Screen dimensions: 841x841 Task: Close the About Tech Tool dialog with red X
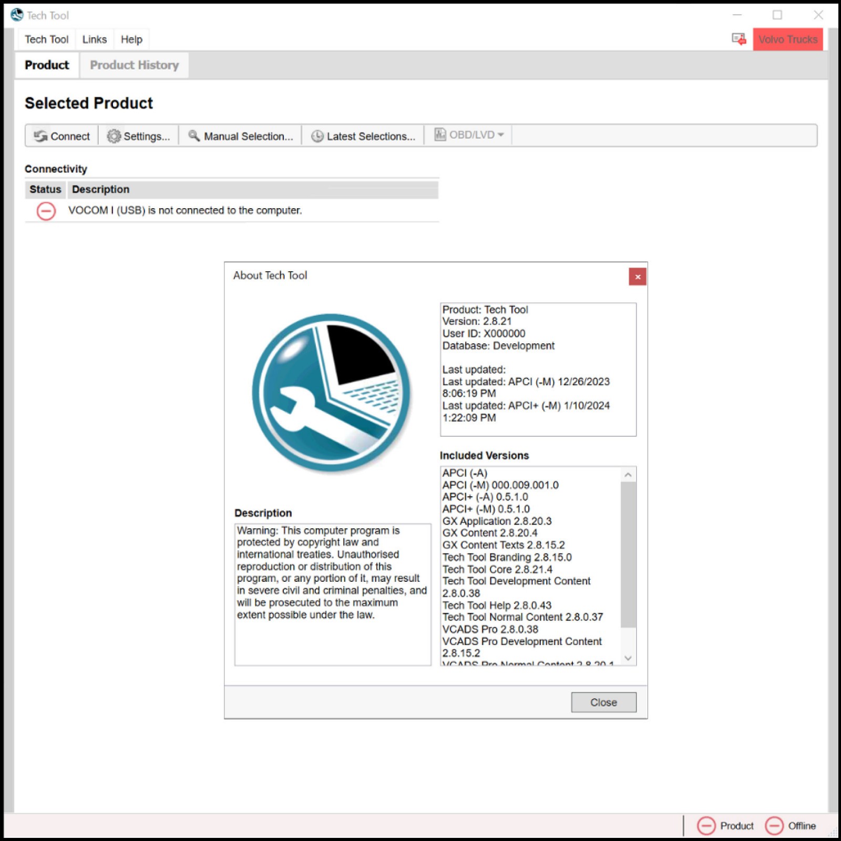pyautogui.click(x=638, y=276)
